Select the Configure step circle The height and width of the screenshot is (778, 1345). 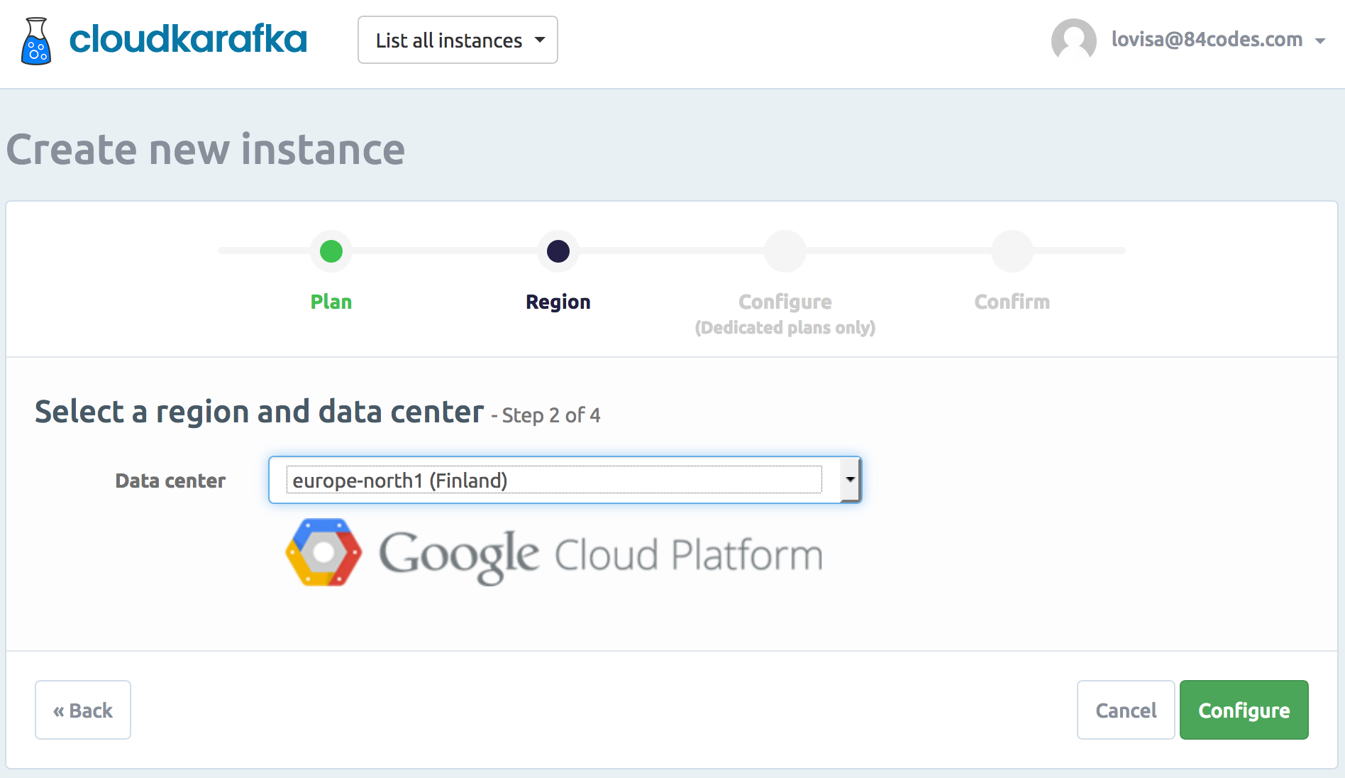coord(785,251)
